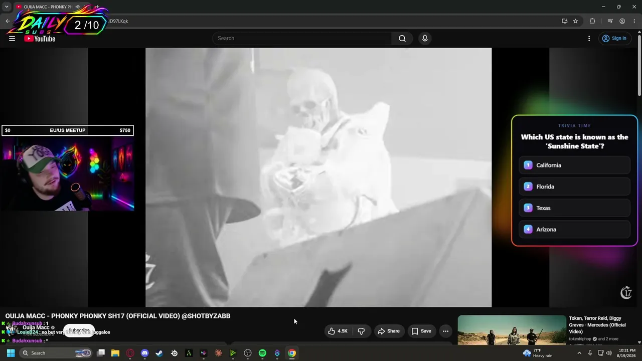
Task: Open the Mercedes (Official Video) title link
Action: pyautogui.click(x=597, y=325)
